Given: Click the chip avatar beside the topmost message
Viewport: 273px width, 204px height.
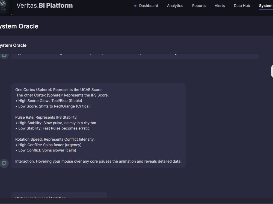Looking at the screenshot, I should click(4, 55).
